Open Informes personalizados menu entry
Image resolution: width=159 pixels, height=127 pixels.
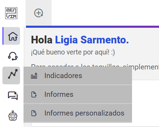[x=78, y=113]
